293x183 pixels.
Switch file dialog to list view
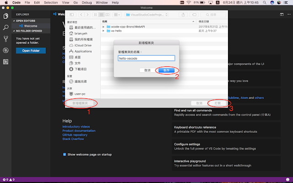point(101,15)
